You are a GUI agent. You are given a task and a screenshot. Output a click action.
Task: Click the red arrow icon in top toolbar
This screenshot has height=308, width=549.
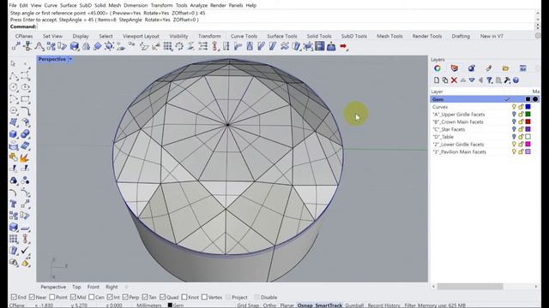pos(343,46)
